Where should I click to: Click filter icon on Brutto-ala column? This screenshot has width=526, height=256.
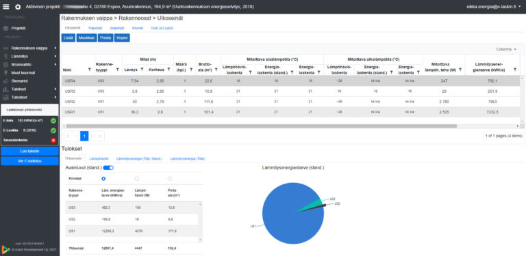(216, 70)
